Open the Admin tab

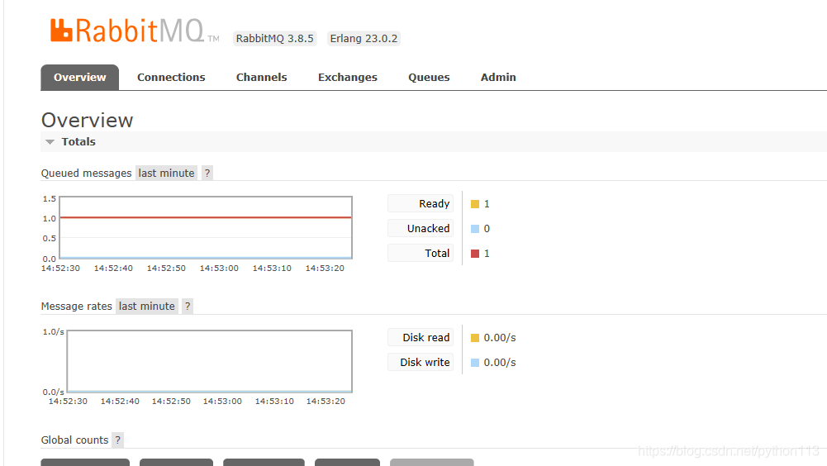pyautogui.click(x=498, y=77)
